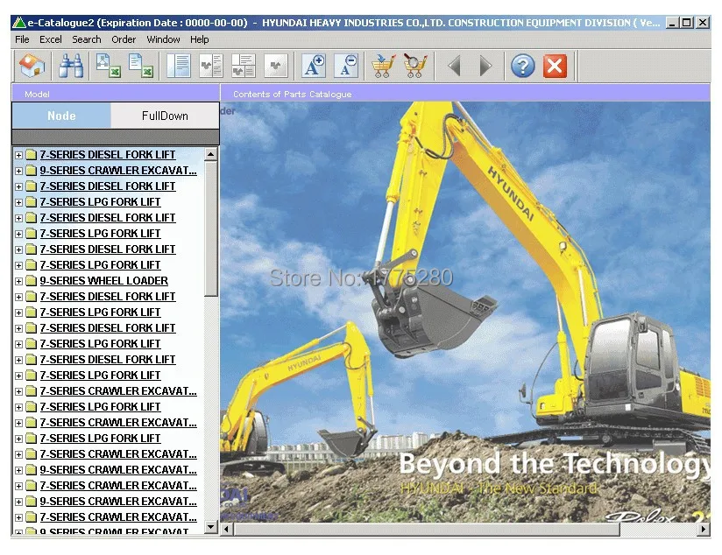Click the Home house icon in toolbar

pyautogui.click(x=32, y=66)
